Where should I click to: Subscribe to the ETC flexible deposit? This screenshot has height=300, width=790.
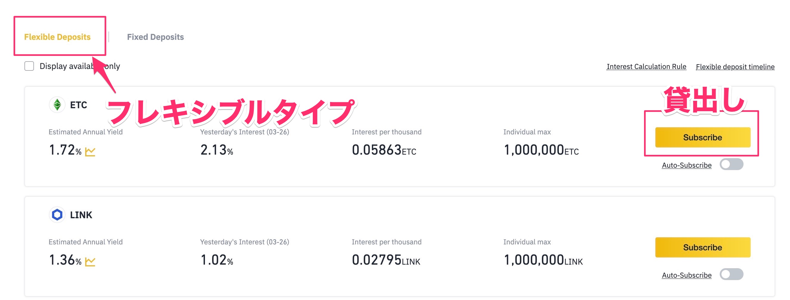coord(702,137)
